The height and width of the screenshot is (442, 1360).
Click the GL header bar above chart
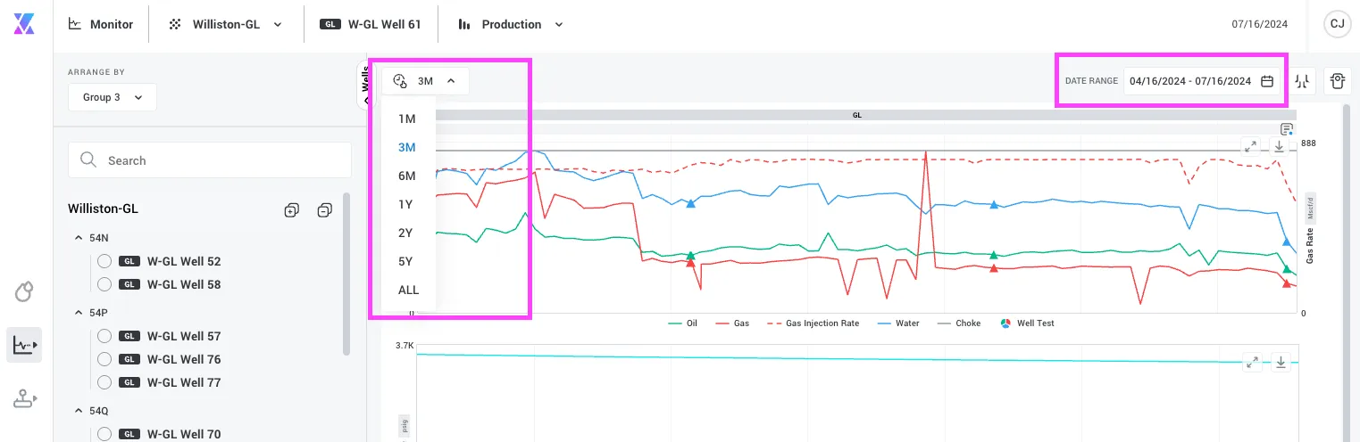tap(856, 116)
